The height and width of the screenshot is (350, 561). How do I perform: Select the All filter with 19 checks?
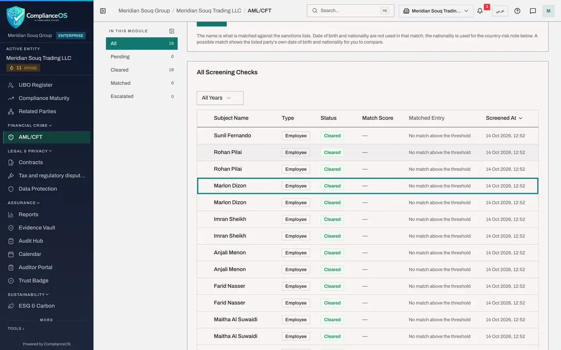tap(142, 43)
